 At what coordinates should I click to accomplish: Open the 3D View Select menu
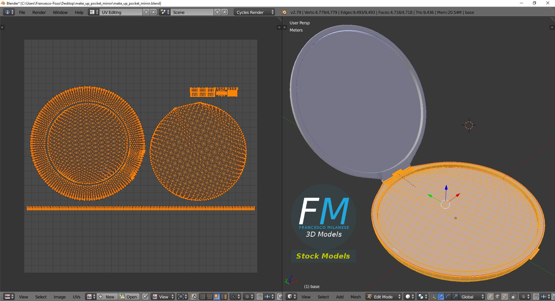pos(323,297)
